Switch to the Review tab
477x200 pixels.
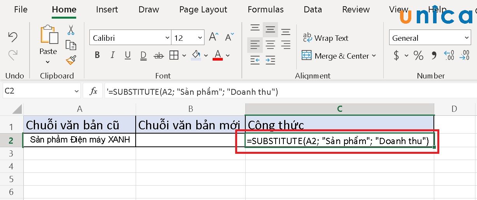point(355,10)
